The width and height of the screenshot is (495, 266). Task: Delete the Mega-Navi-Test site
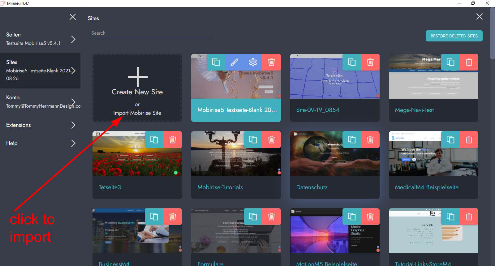[x=469, y=62]
